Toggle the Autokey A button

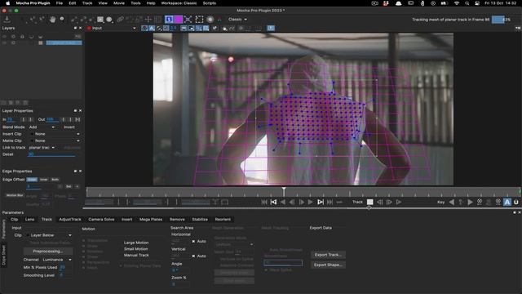(x=507, y=202)
